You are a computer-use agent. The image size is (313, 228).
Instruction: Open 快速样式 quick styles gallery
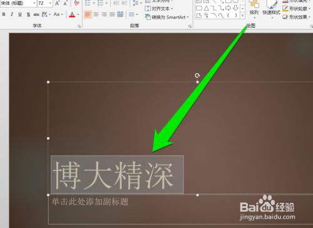click(x=271, y=9)
